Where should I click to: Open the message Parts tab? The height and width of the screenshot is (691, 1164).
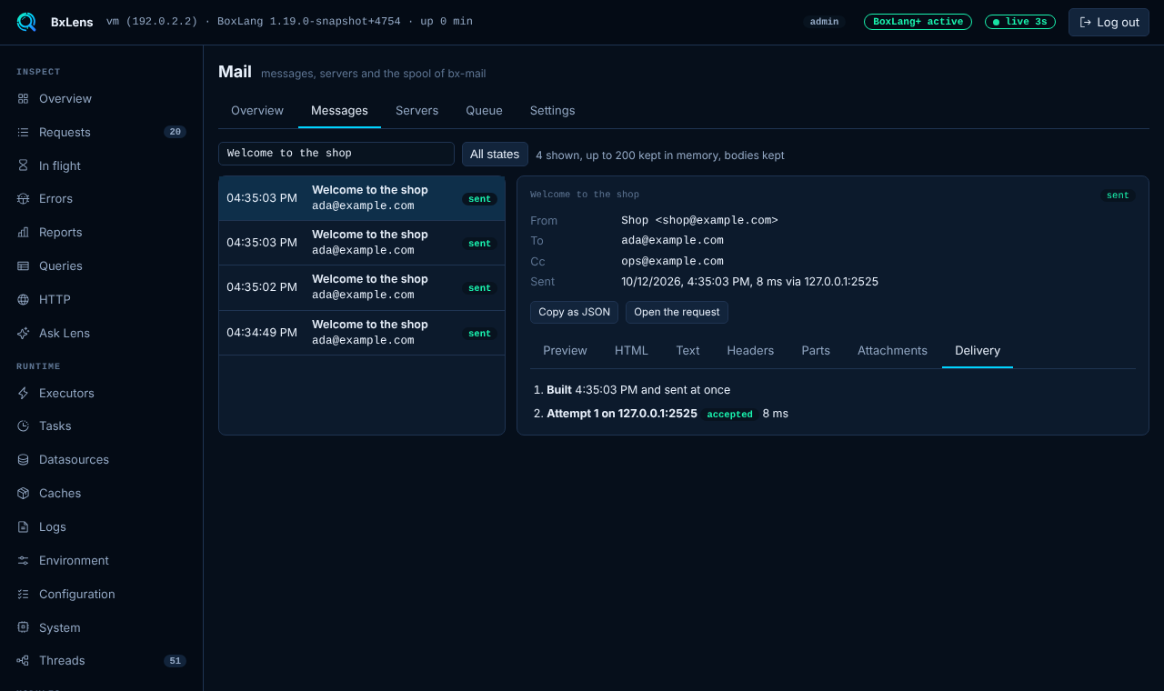[816, 350]
